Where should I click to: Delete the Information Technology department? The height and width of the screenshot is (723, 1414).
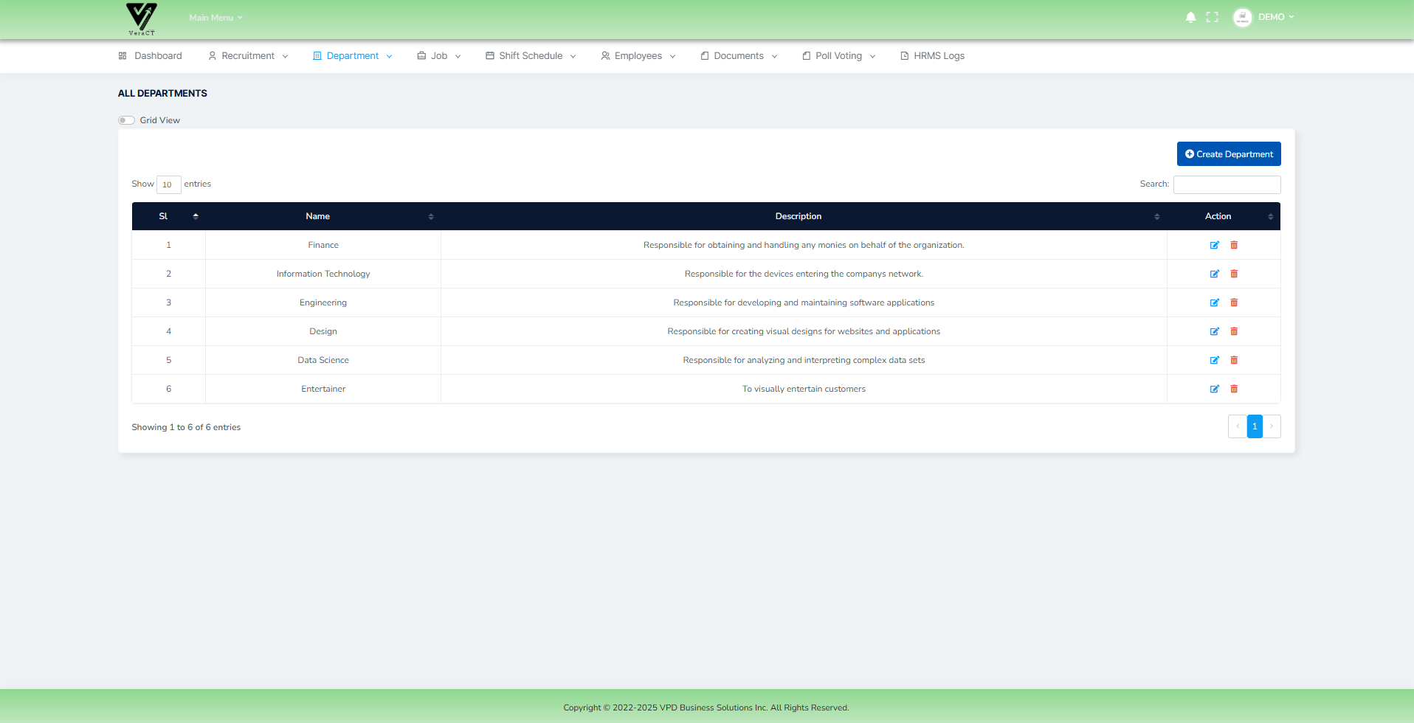coord(1234,274)
